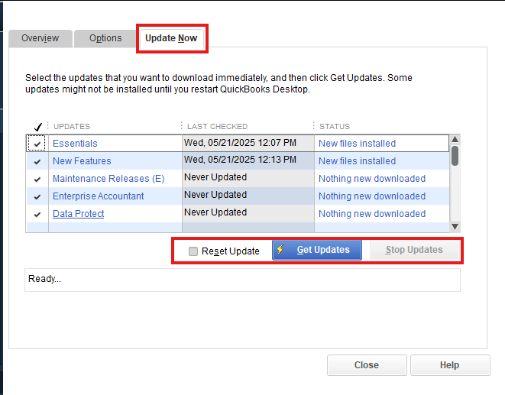Enable the Reset Update checkbox
The image size is (505, 395).
tap(193, 251)
